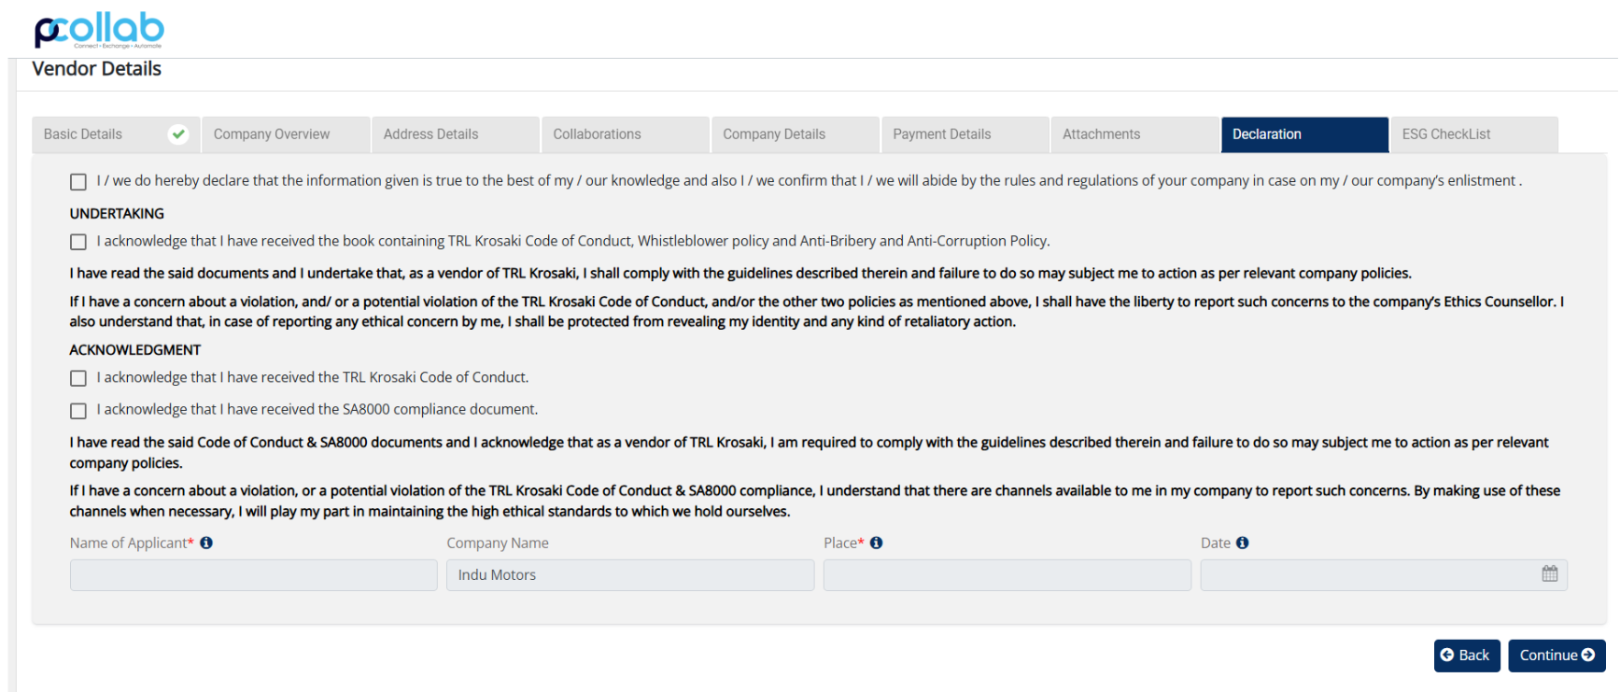Tick the information declaration checkbox
The height and width of the screenshot is (692, 1620).
(78, 182)
